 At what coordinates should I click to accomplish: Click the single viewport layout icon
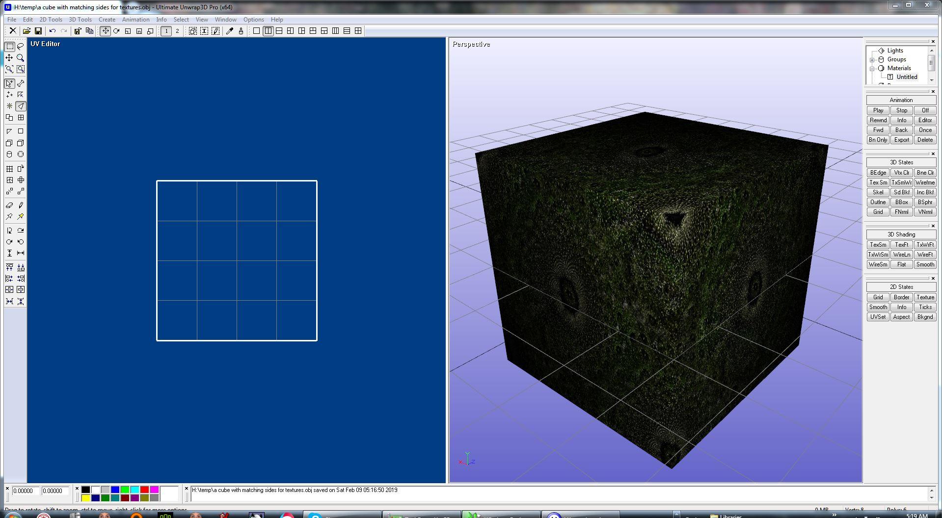(256, 31)
